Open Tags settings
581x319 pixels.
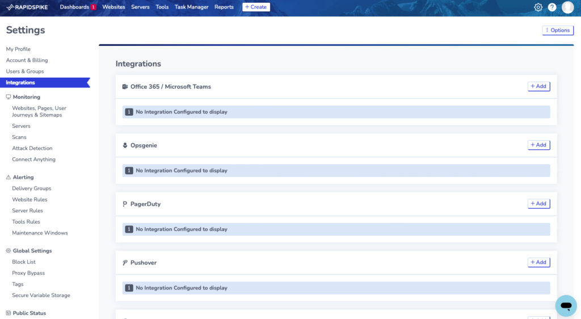click(18, 284)
